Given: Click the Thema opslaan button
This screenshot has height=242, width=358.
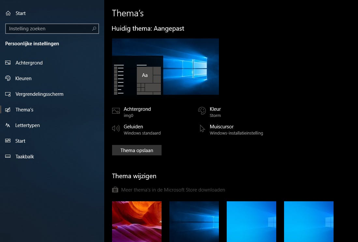Looking at the screenshot, I should (x=137, y=150).
